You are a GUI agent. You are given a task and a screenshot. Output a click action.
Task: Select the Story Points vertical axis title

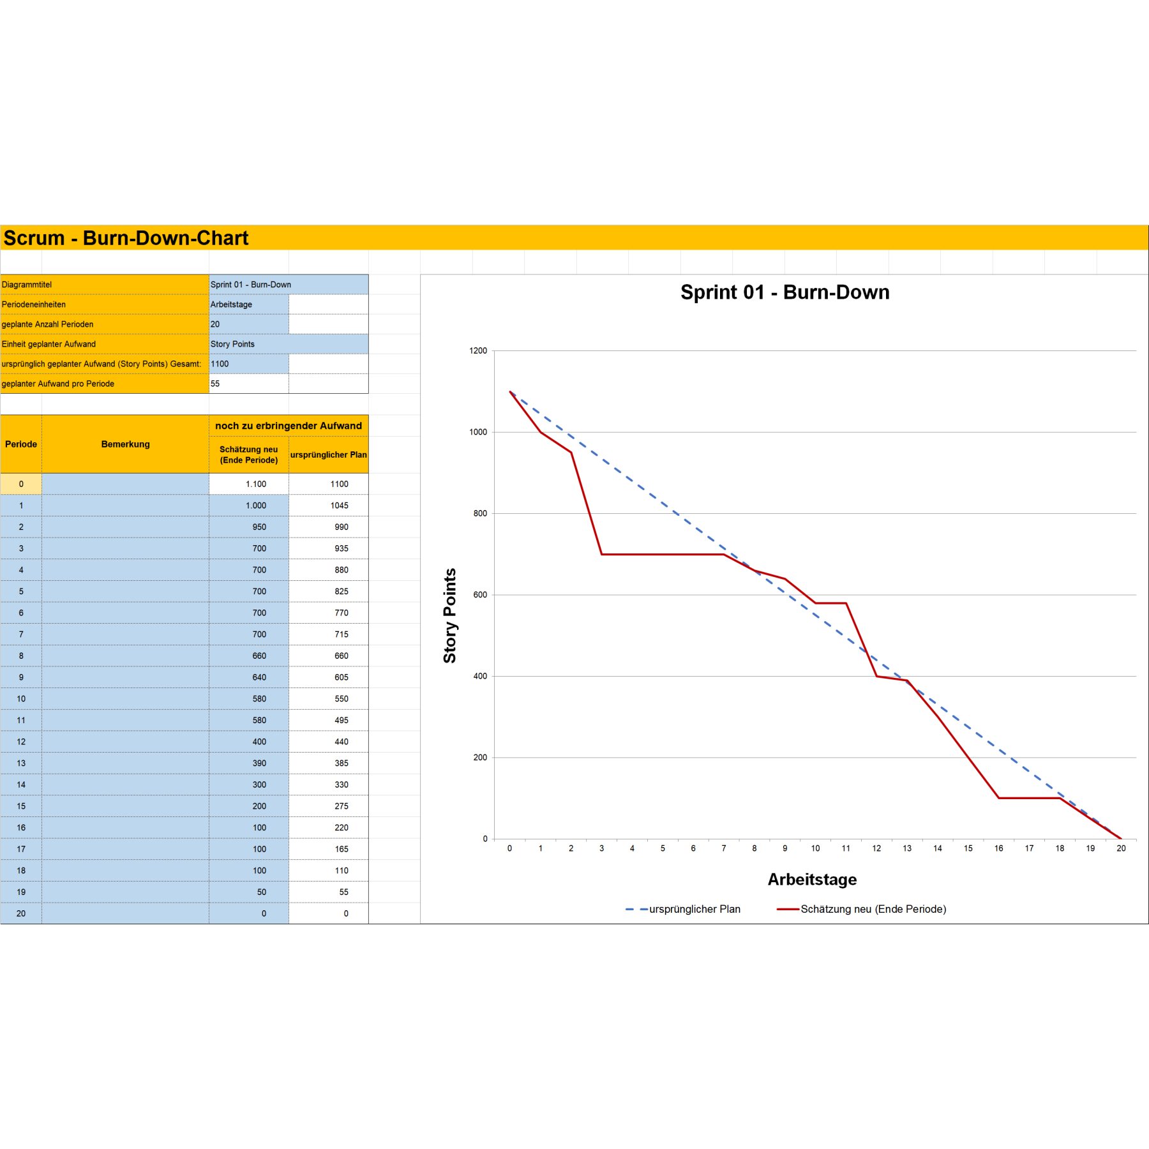click(450, 615)
